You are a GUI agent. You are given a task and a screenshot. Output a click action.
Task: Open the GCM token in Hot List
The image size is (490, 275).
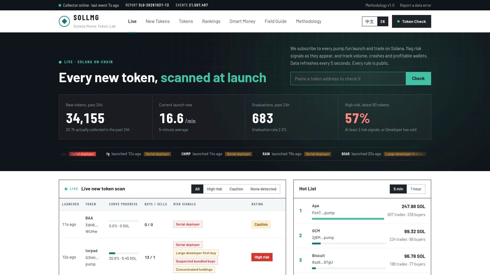point(316,231)
